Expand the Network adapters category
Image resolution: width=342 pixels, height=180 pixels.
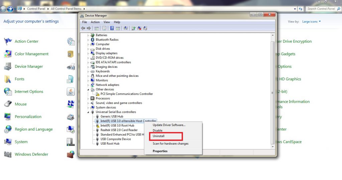[89, 85]
